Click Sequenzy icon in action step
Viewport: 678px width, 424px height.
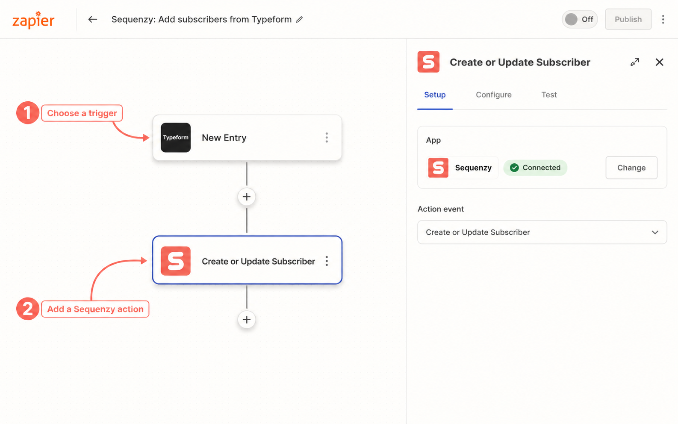(176, 261)
